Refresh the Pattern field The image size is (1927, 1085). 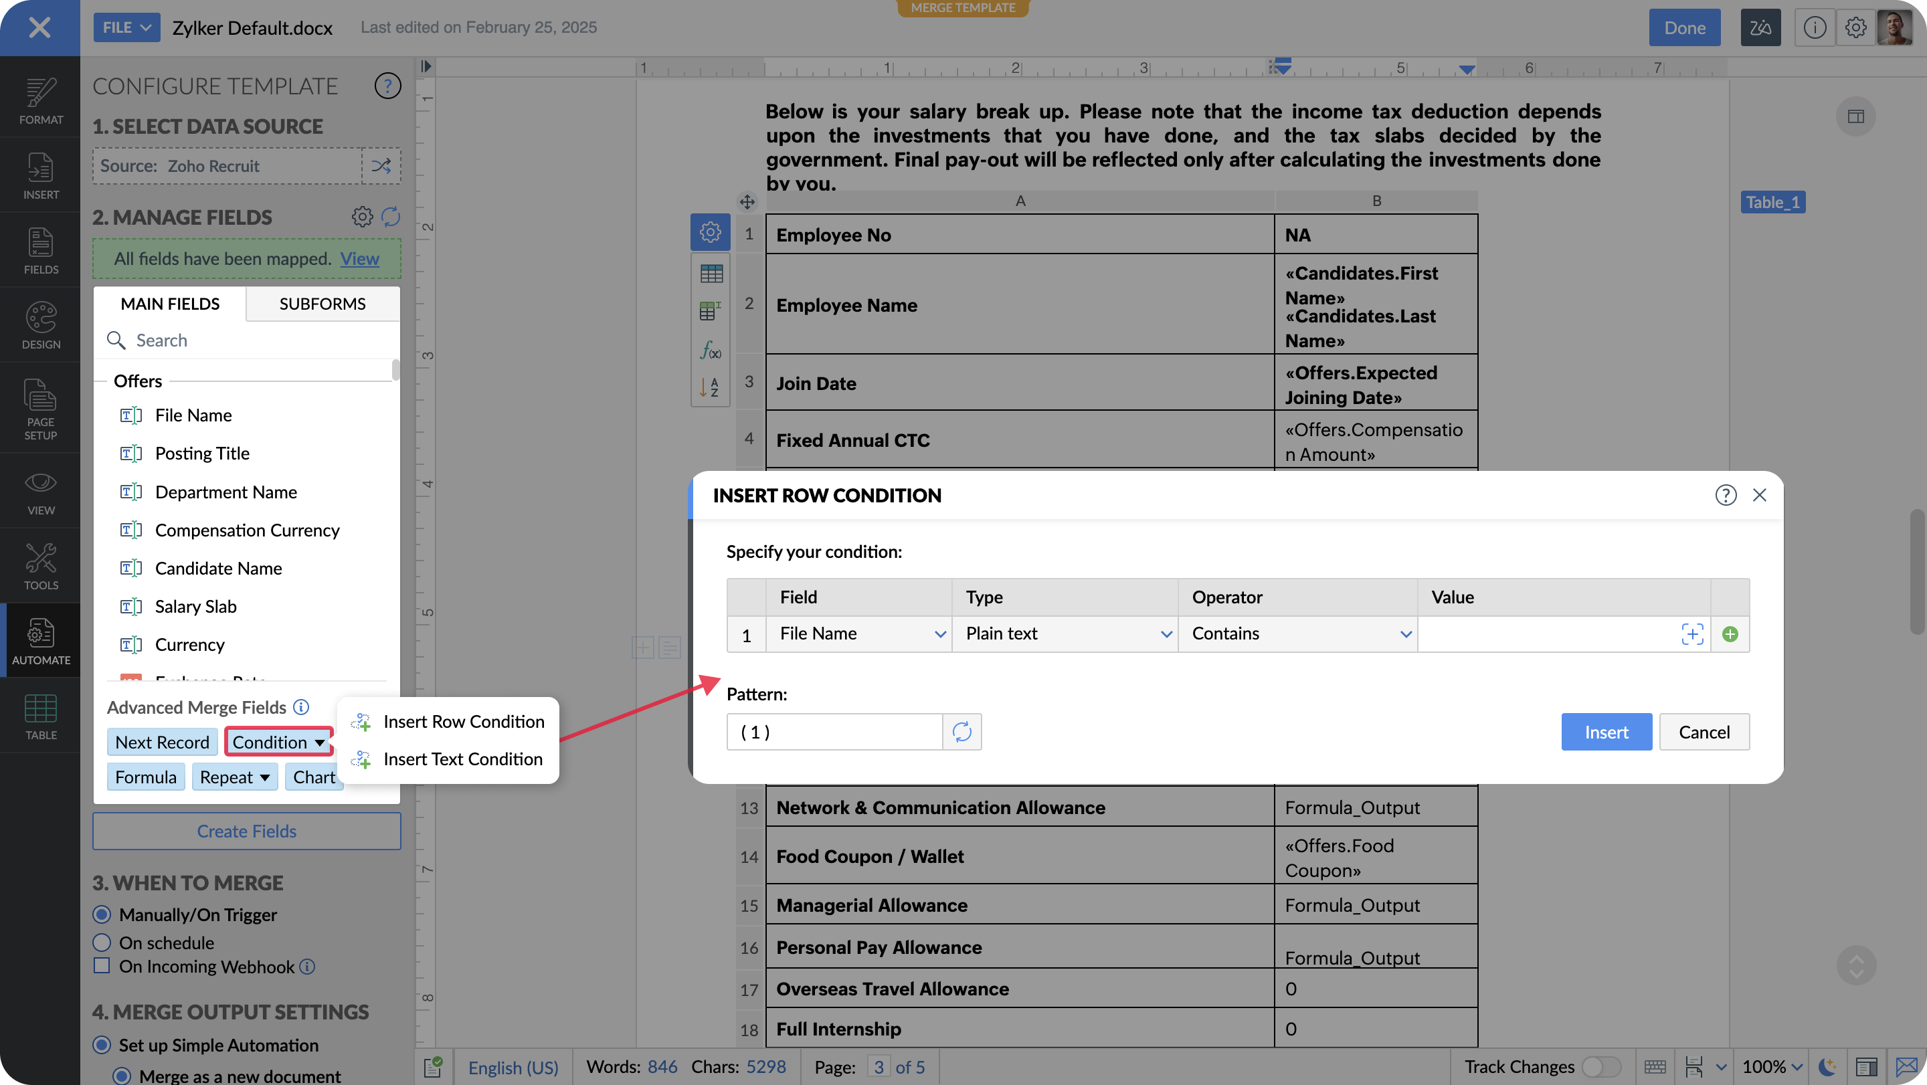click(x=962, y=732)
